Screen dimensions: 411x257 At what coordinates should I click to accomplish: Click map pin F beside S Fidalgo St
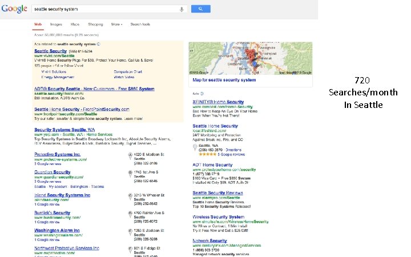[x=130, y=250]
